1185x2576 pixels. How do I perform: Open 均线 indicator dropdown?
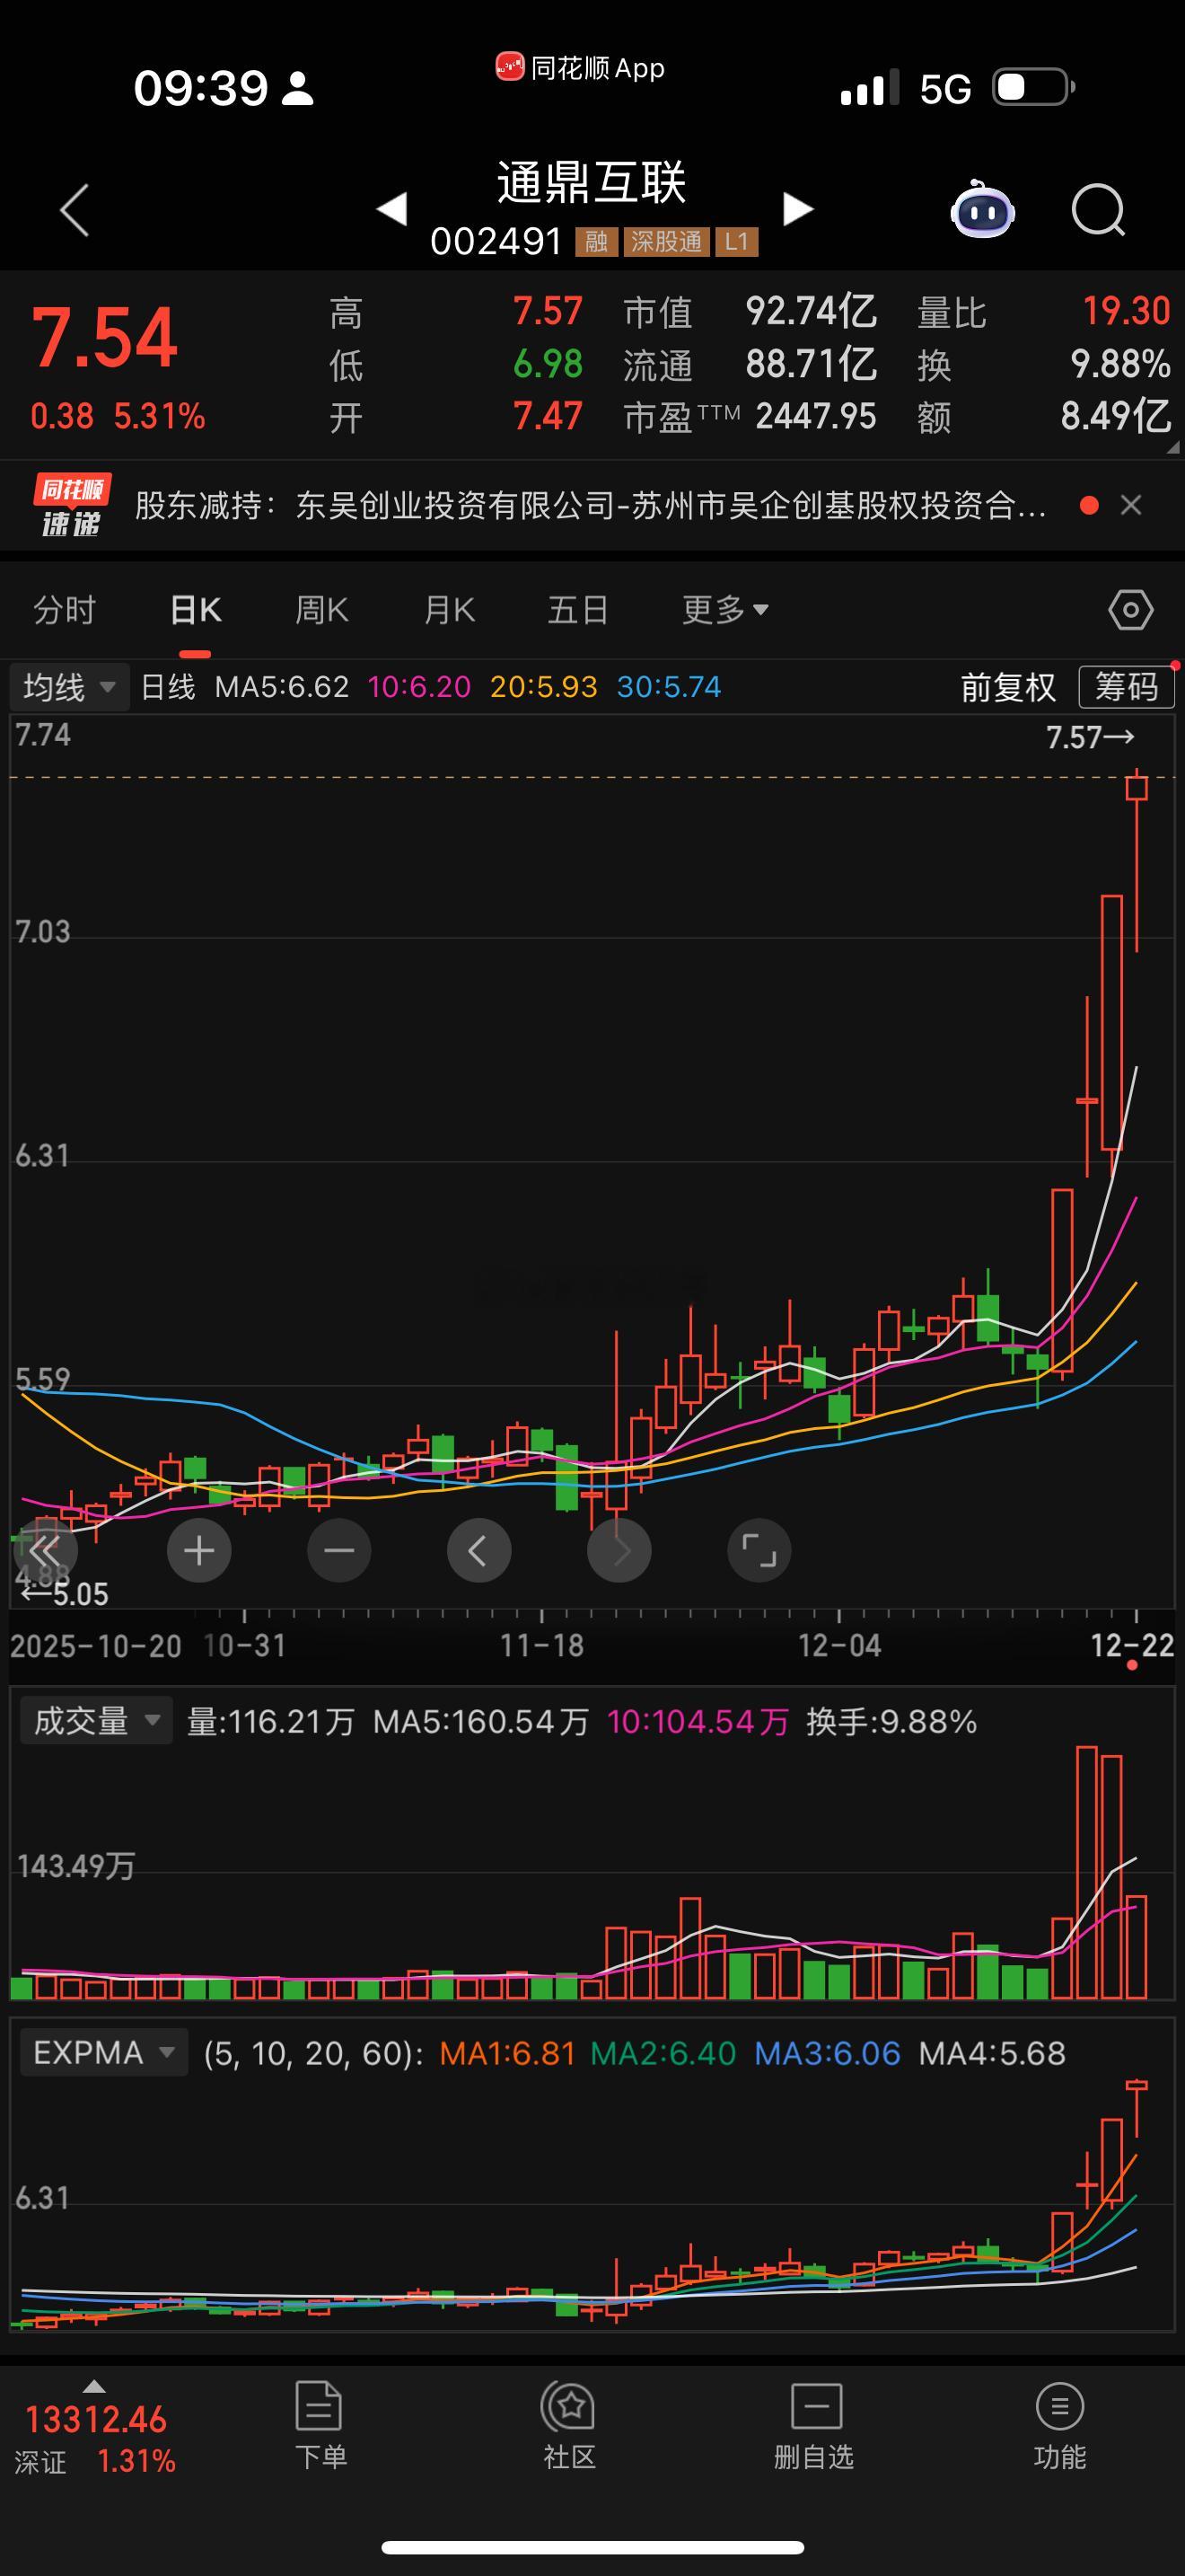point(69,687)
